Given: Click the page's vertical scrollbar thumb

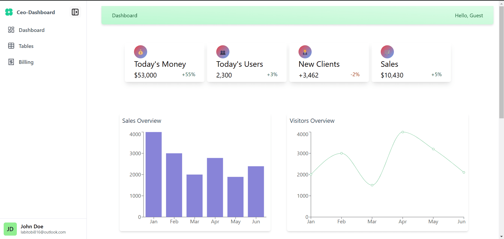Looking at the screenshot, I should point(501,63).
